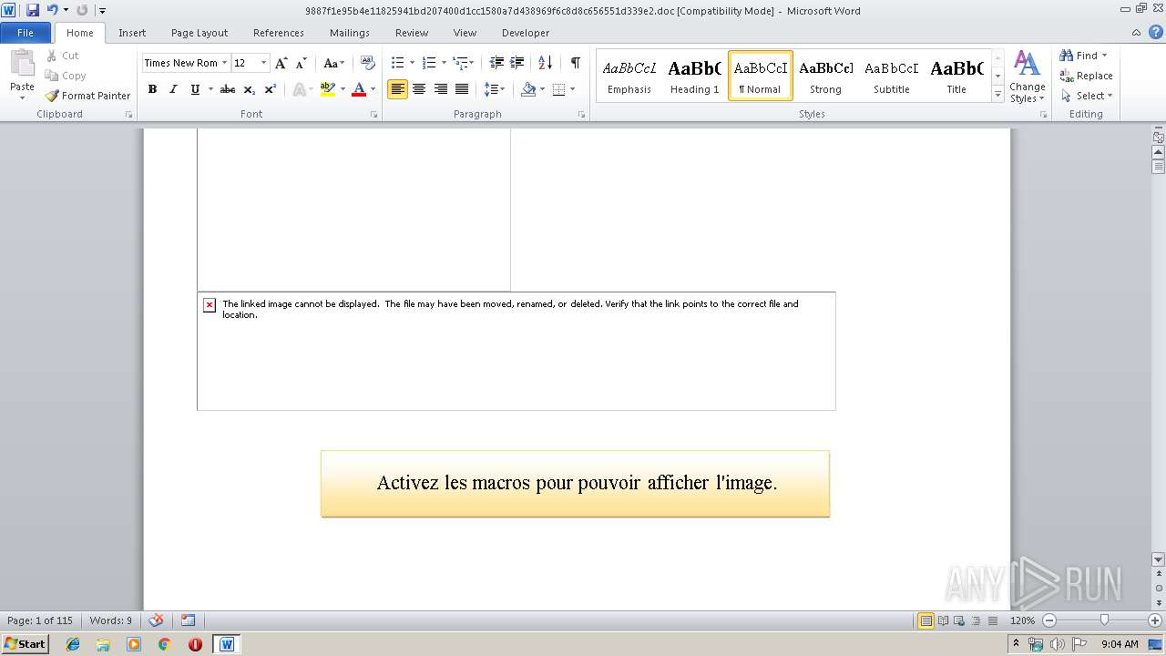Viewport: 1166px width, 656px height.
Task: Click the zoom slider handle
Action: [x=1104, y=620]
